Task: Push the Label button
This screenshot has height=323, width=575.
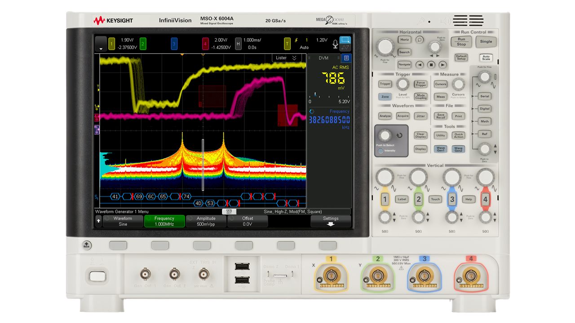Action: [x=402, y=199]
